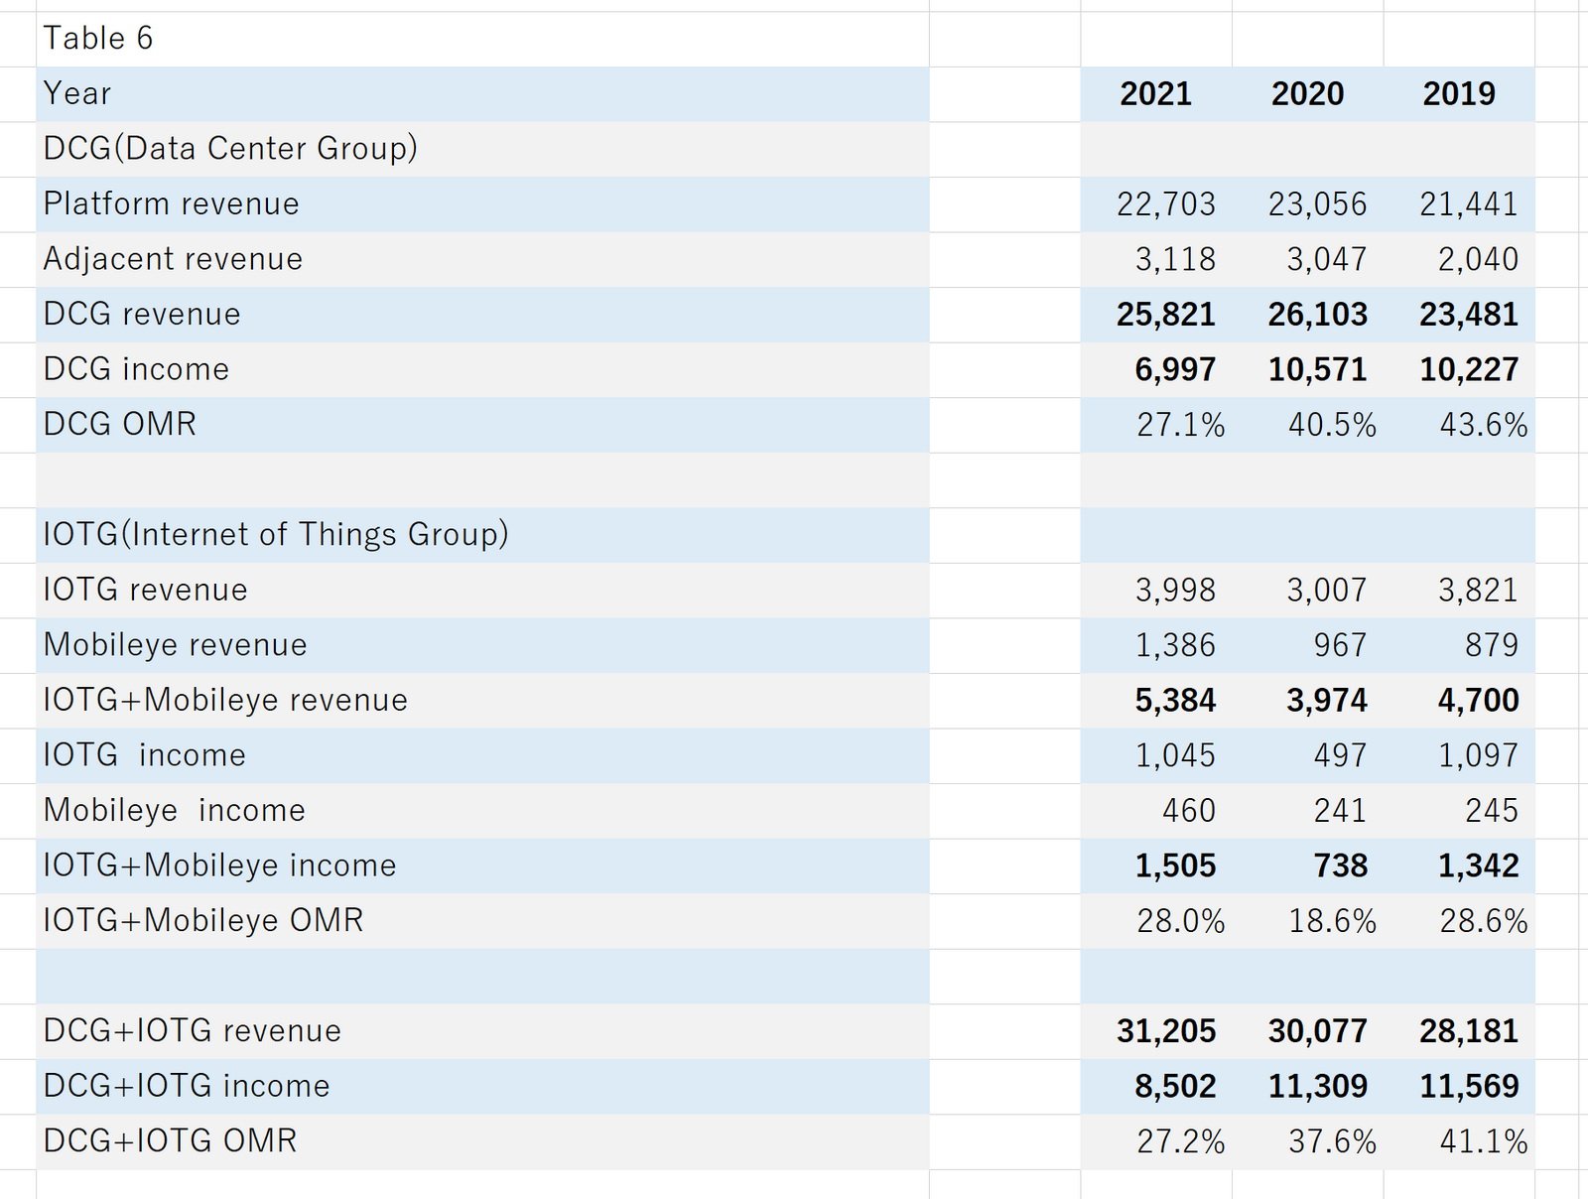Select the IOTG(Internet of Things Group) heading cell

482,535
